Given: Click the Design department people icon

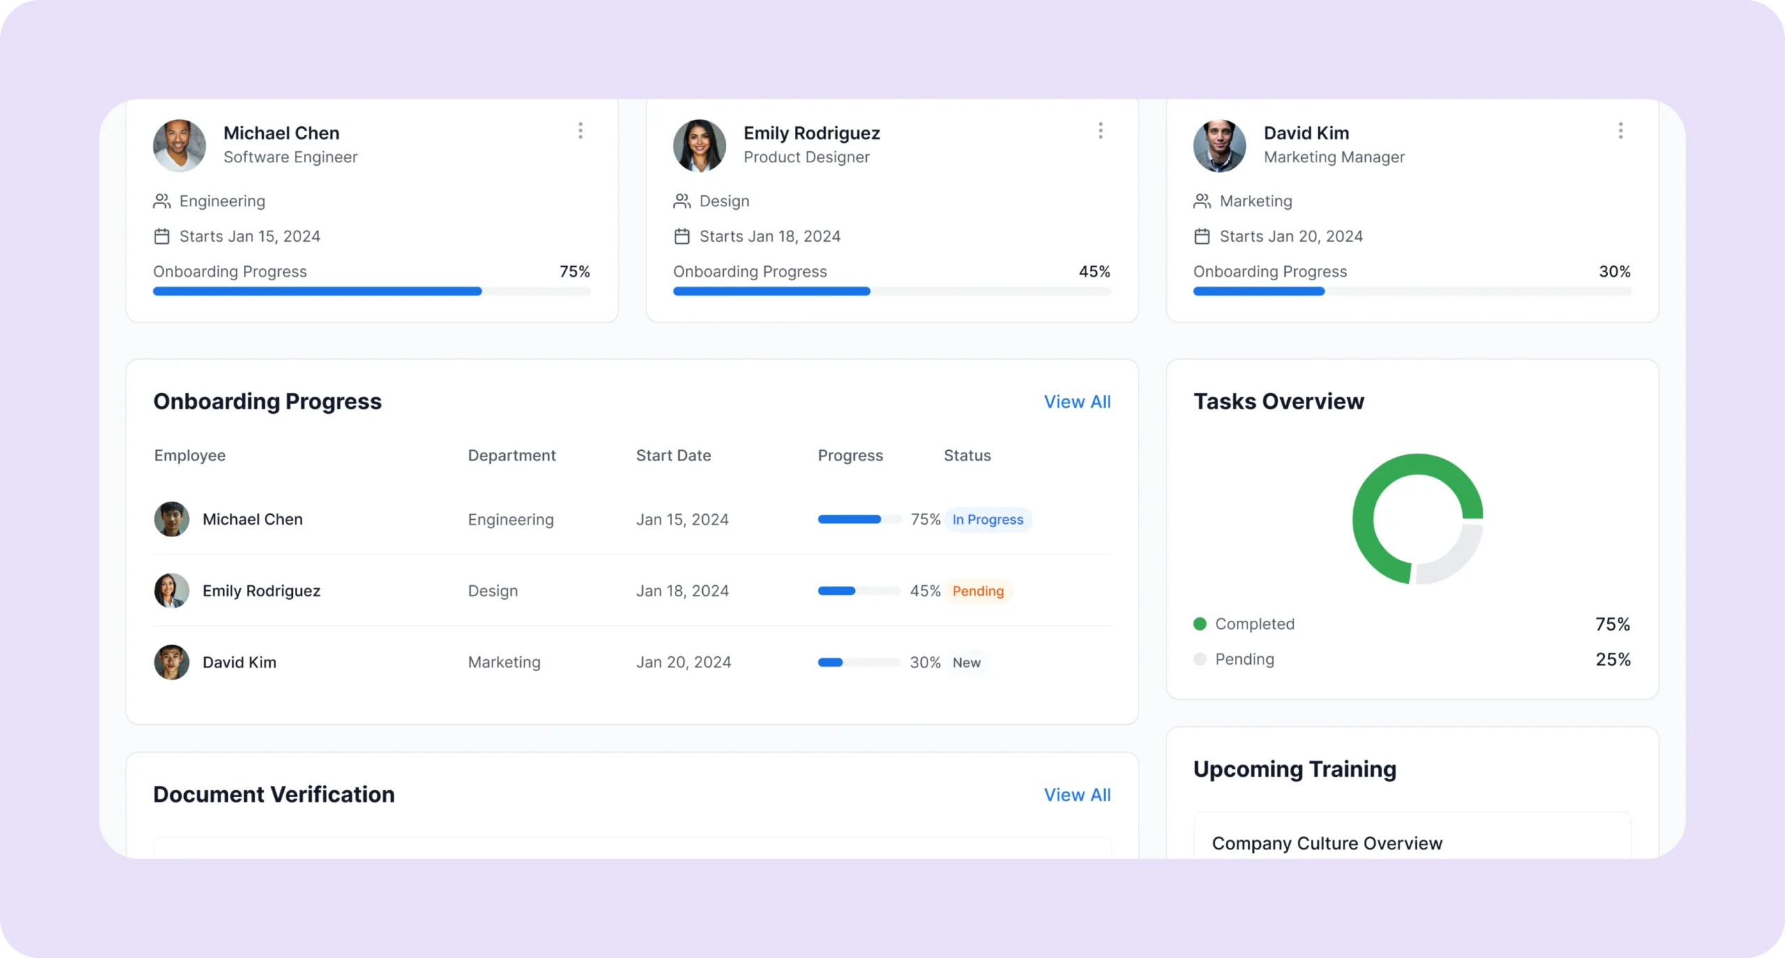Looking at the screenshot, I should (x=682, y=201).
